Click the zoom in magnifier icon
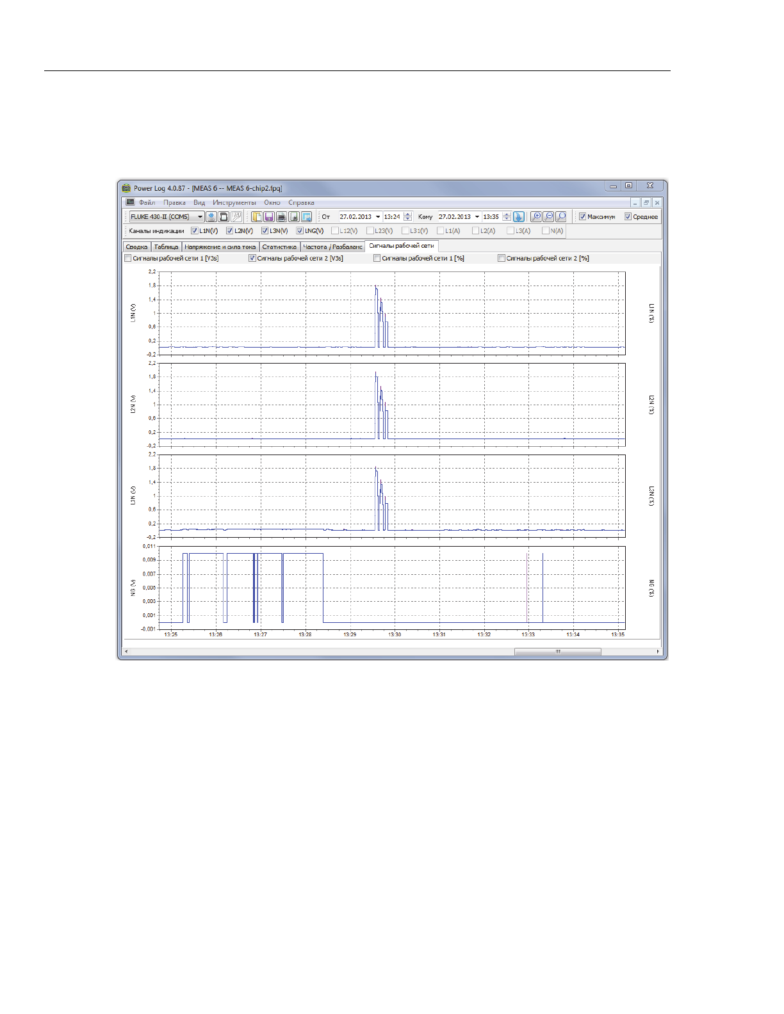The width and height of the screenshot is (784, 1014). (x=536, y=217)
